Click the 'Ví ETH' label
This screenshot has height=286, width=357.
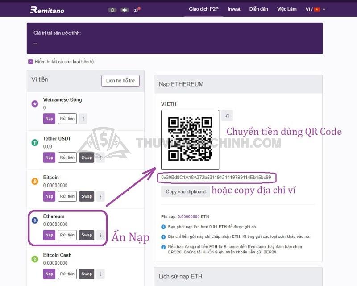(x=169, y=104)
